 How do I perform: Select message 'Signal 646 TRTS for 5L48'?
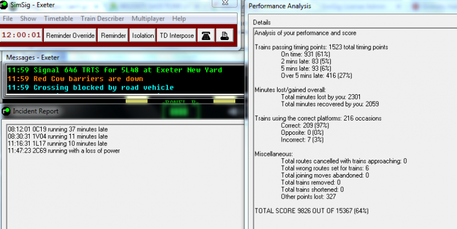coord(115,70)
